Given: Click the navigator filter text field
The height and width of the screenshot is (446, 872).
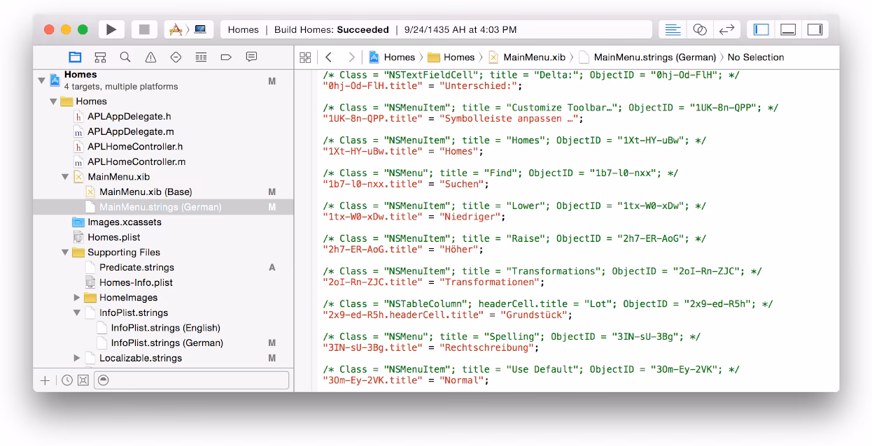Looking at the screenshot, I should (191, 380).
